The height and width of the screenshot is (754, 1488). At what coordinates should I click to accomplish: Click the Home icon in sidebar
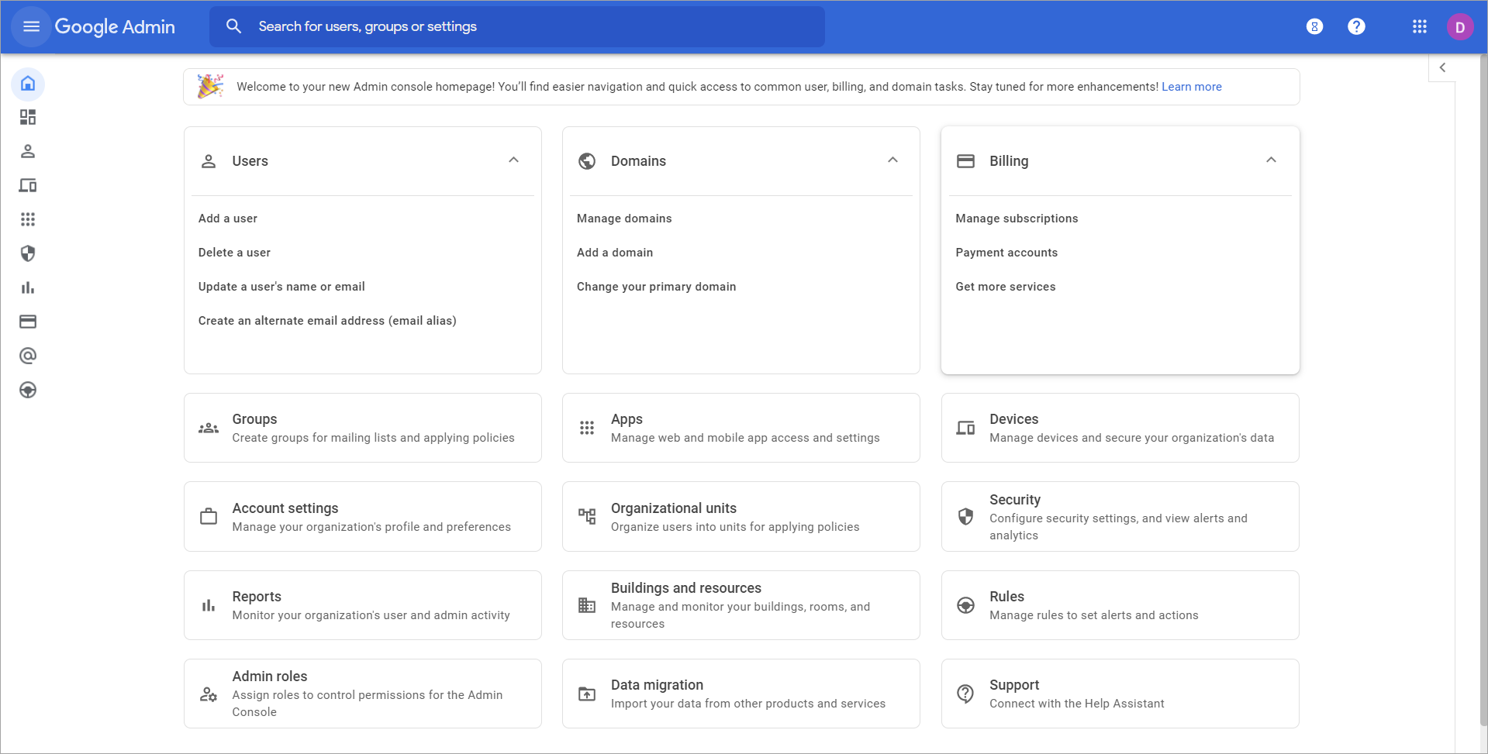click(x=28, y=84)
